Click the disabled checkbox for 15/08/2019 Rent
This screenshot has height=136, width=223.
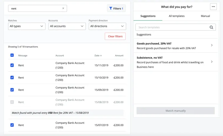pyautogui.click(x=12, y=102)
